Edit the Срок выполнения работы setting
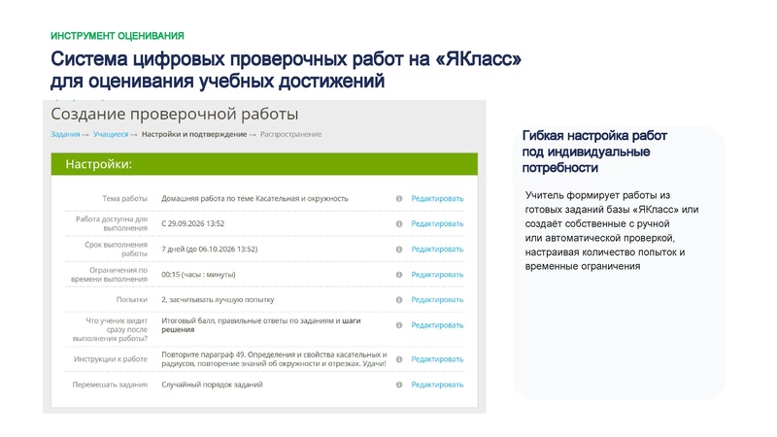This screenshot has width=777, height=437. 437,250
